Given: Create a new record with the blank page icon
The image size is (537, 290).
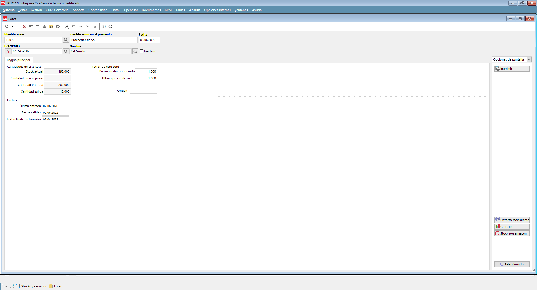Looking at the screenshot, I should click(x=18, y=26).
